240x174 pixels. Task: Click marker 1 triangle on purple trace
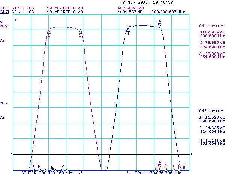pyautogui.click(x=49, y=32)
